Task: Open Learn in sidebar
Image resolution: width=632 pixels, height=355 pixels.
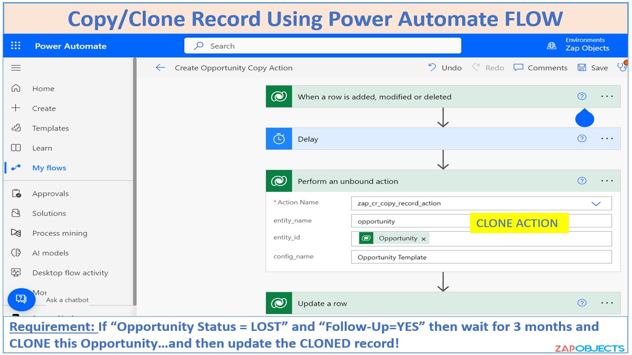Action: [x=42, y=148]
